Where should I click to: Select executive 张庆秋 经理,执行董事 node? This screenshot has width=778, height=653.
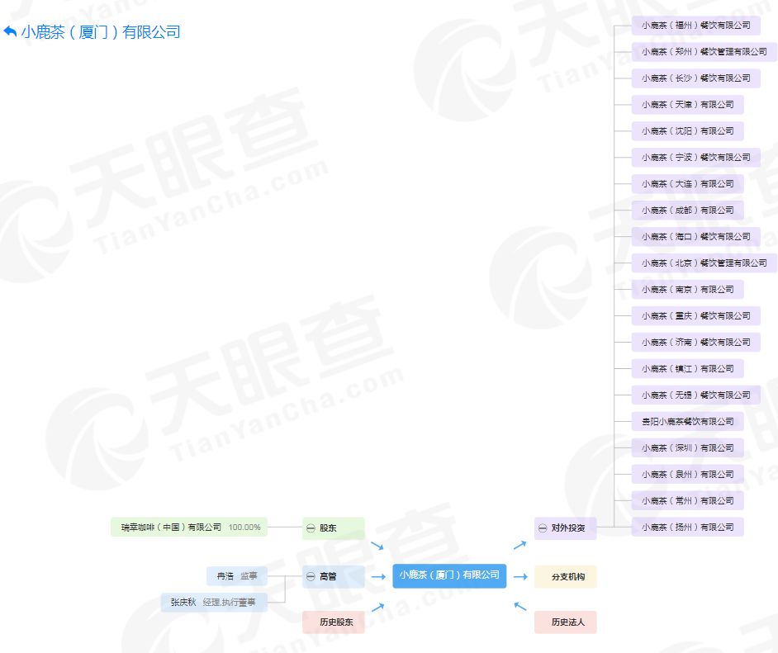pos(214,603)
